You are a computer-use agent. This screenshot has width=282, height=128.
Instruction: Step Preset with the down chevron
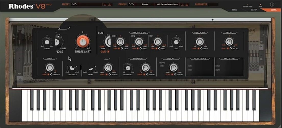[x=73, y=5]
